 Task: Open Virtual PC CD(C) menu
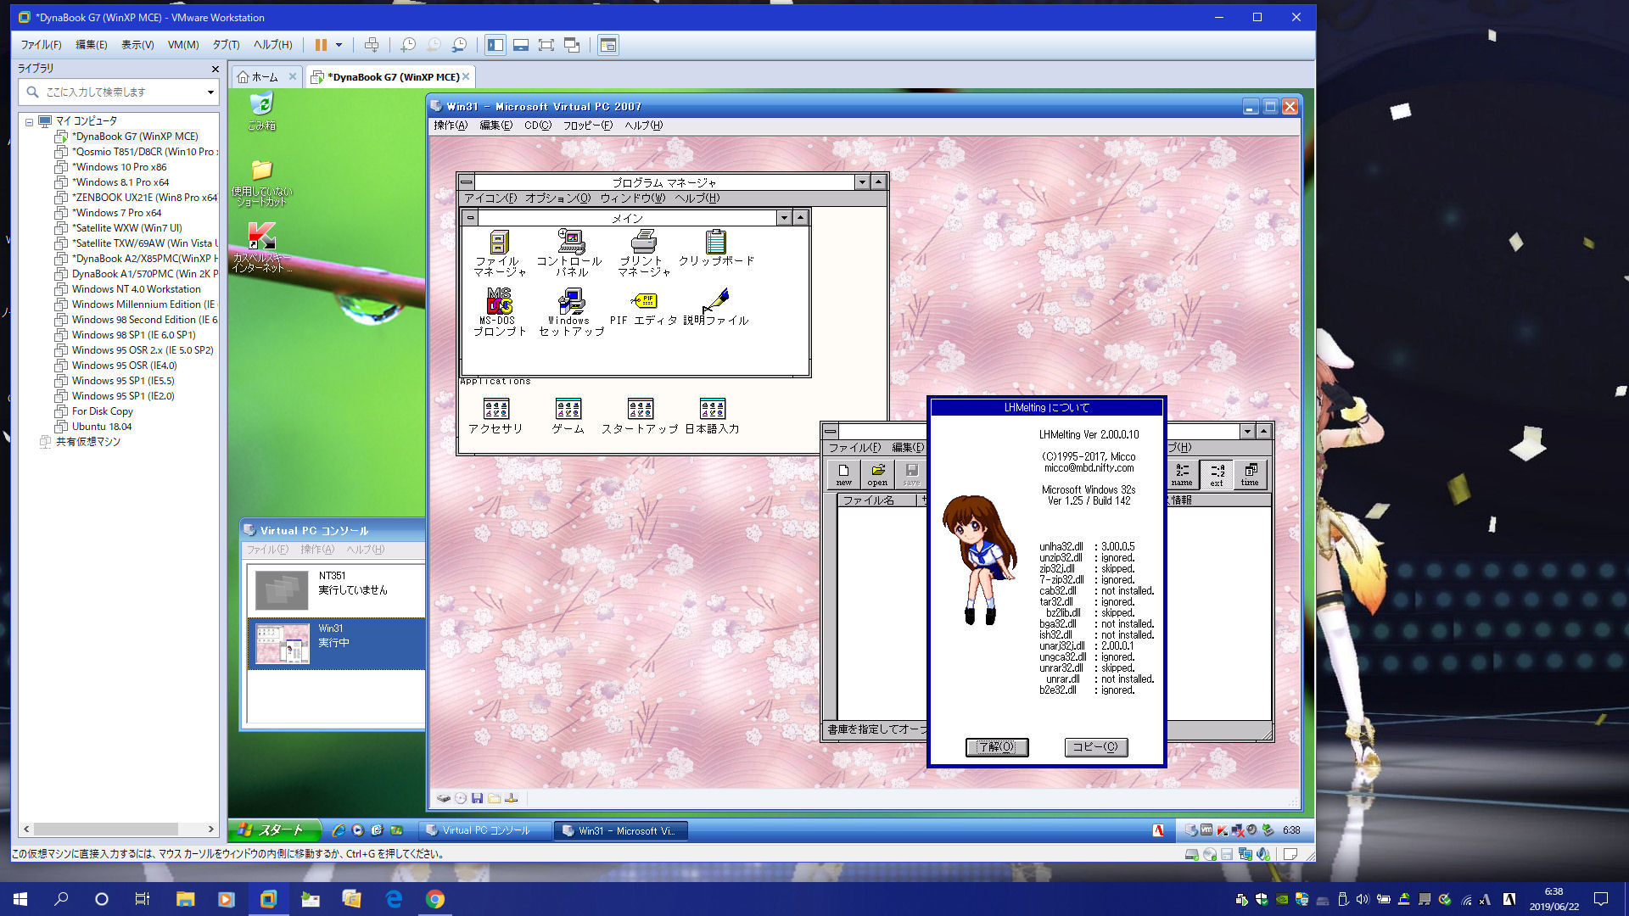point(537,126)
